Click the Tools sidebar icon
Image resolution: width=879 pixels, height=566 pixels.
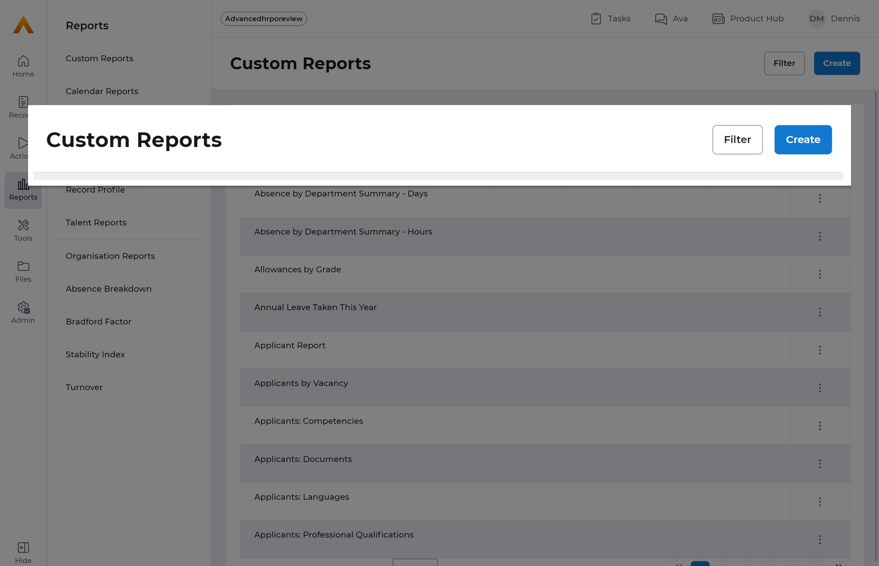23,230
